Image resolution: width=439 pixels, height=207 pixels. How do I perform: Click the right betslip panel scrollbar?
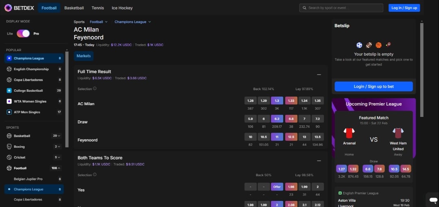pyautogui.click(x=422, y=70)
